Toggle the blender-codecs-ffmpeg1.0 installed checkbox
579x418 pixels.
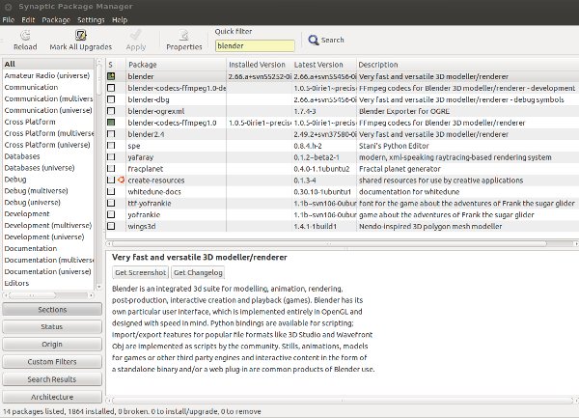(x=111, y=123)
